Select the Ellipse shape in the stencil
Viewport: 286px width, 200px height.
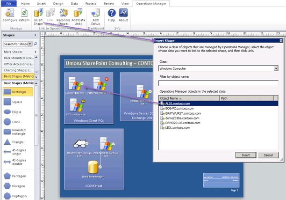pyautogui.click(x=13, y=112)
